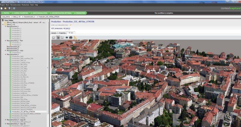Click the fourth main toolbar icon after the separator
241x127 pixels.
click(x=14, y=9)
